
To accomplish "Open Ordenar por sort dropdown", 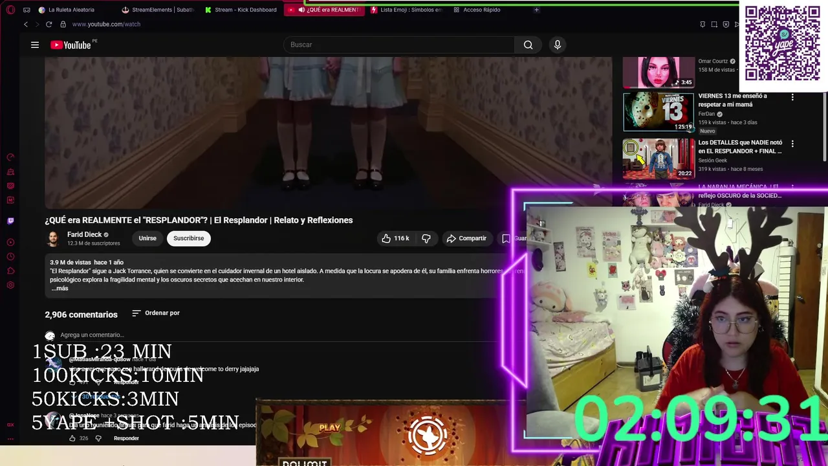I will click(x=156, y=313).
